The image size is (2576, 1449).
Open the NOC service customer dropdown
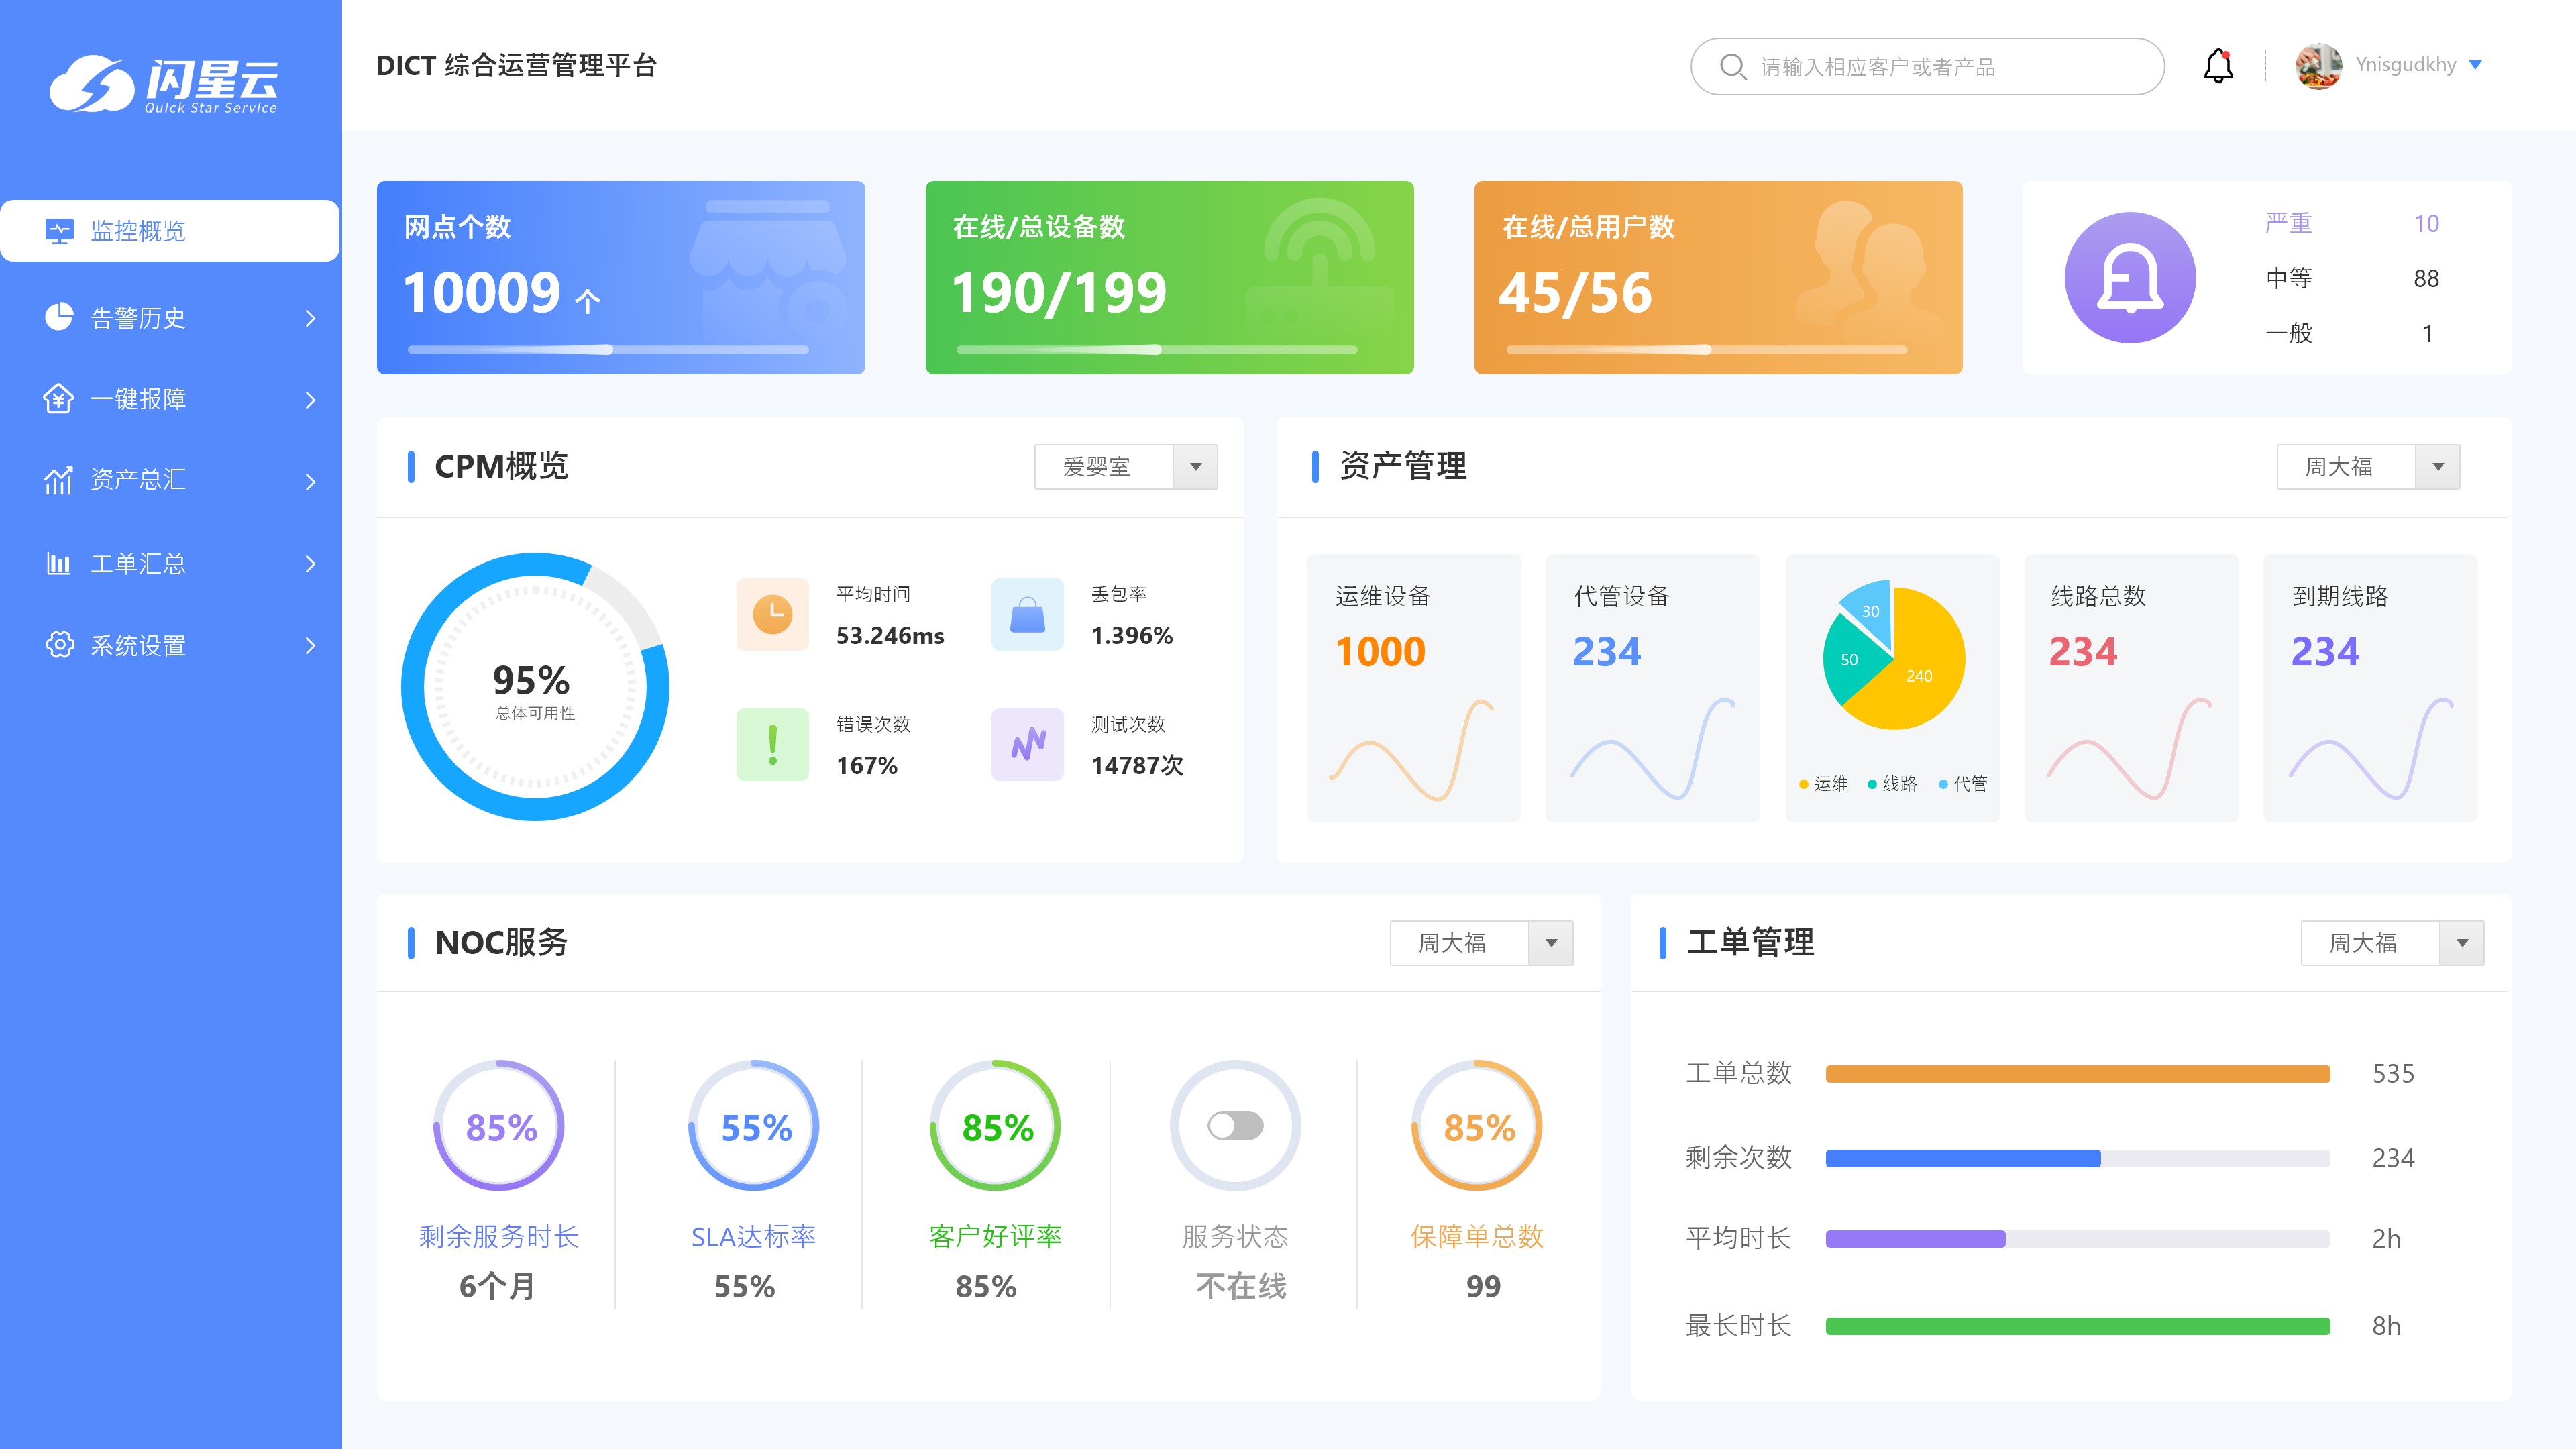[x=1551, y=943]
